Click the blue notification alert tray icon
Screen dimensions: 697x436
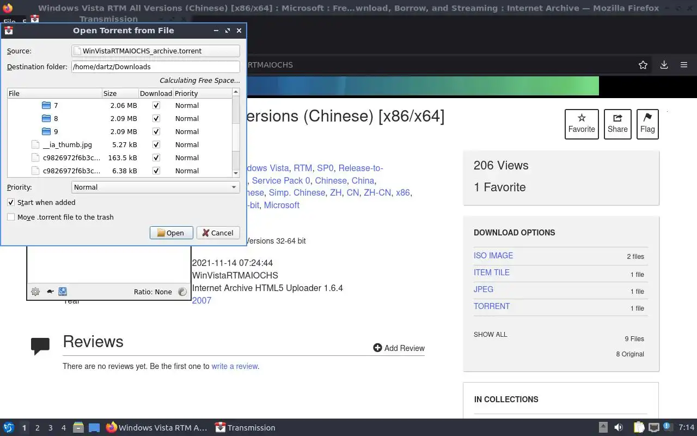click(x=668, y=428)
